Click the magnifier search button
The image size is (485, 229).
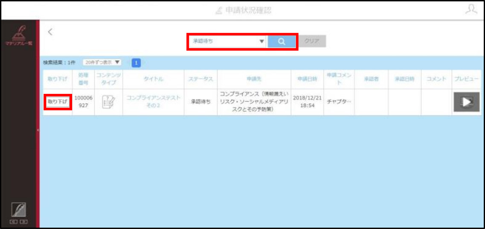pos(282,41)
